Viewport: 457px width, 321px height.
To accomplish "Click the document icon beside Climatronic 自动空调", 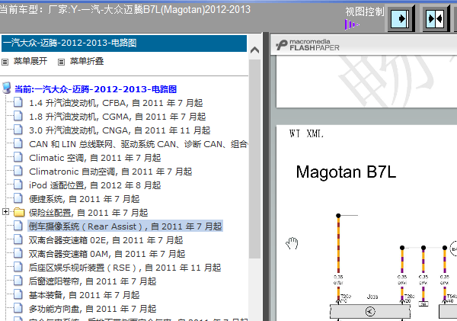I will click(18, 171).
